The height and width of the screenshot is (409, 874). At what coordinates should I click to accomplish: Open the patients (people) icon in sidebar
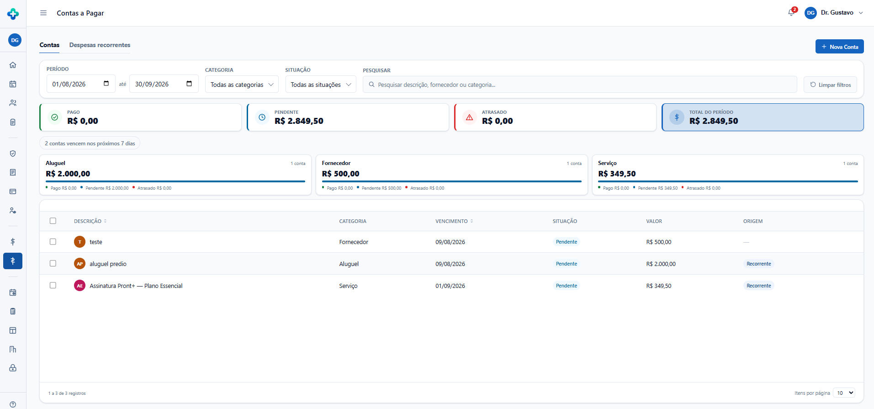[13, 103]
